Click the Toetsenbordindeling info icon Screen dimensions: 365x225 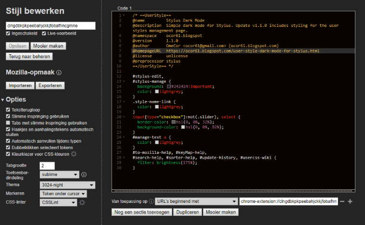coord(84,175)
